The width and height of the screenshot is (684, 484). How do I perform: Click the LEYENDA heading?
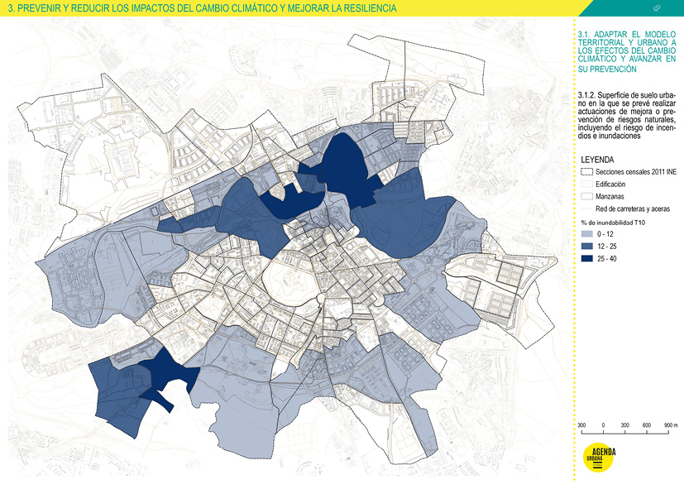click(x=600, y=158)
